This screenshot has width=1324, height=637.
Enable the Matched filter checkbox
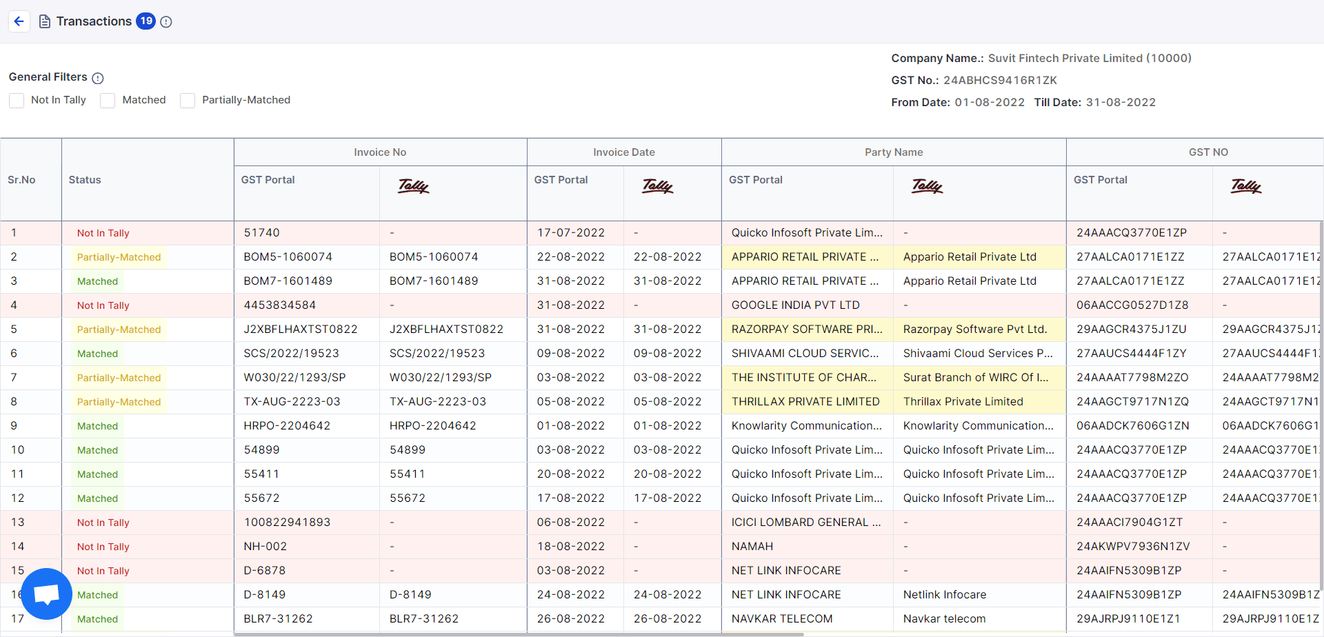pos(108,101)
